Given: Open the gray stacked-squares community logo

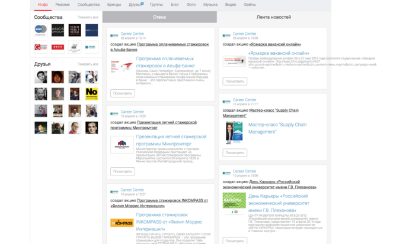Looking at the screenshot, I should point(75,47).
